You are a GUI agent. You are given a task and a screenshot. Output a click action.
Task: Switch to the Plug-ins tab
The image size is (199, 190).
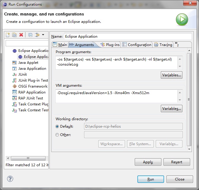[x=110, y=45]
